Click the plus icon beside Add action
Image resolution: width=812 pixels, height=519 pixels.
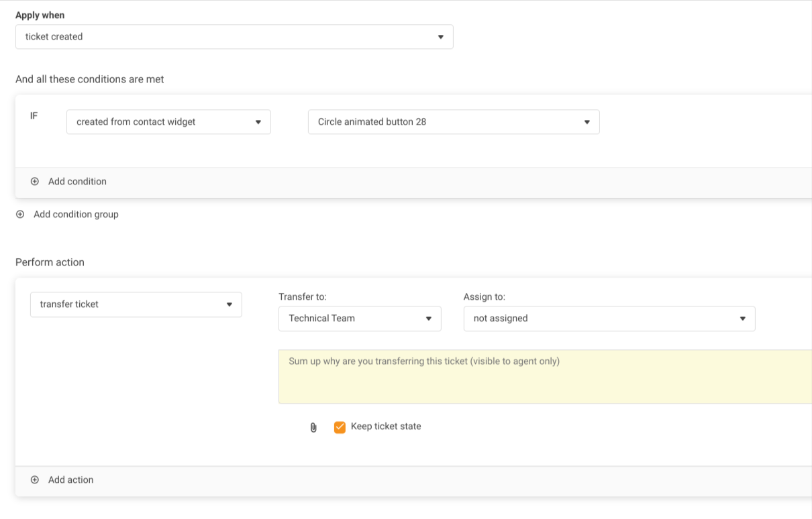[35, 480]
